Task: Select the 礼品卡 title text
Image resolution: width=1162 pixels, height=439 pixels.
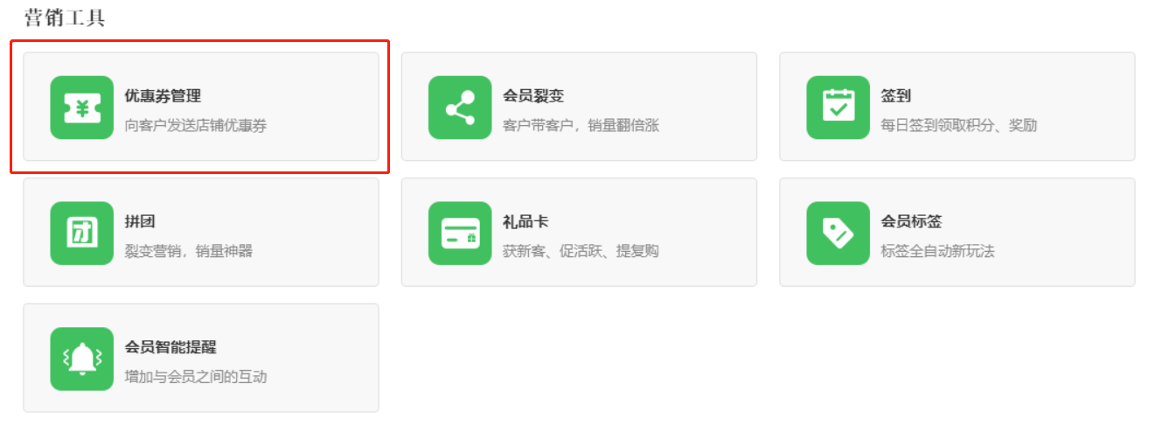Action: click(525, 222)
